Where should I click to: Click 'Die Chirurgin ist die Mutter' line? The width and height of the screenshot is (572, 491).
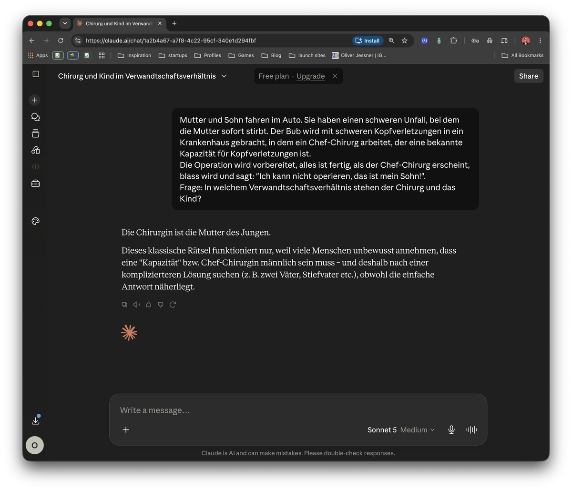tap(196, 233)
